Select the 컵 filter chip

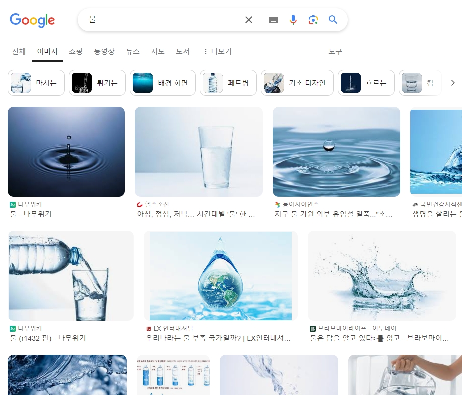click(420, 83)
